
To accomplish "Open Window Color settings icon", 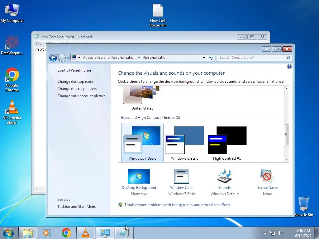I will 182,176.
